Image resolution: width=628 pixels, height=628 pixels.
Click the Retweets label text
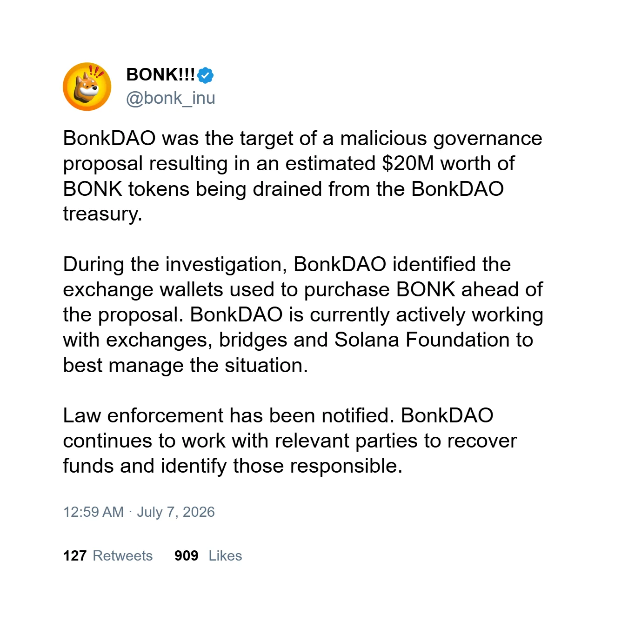coord(123,555)
